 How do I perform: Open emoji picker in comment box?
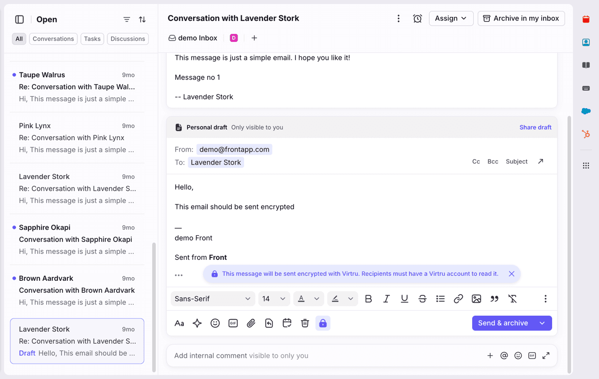518,356
